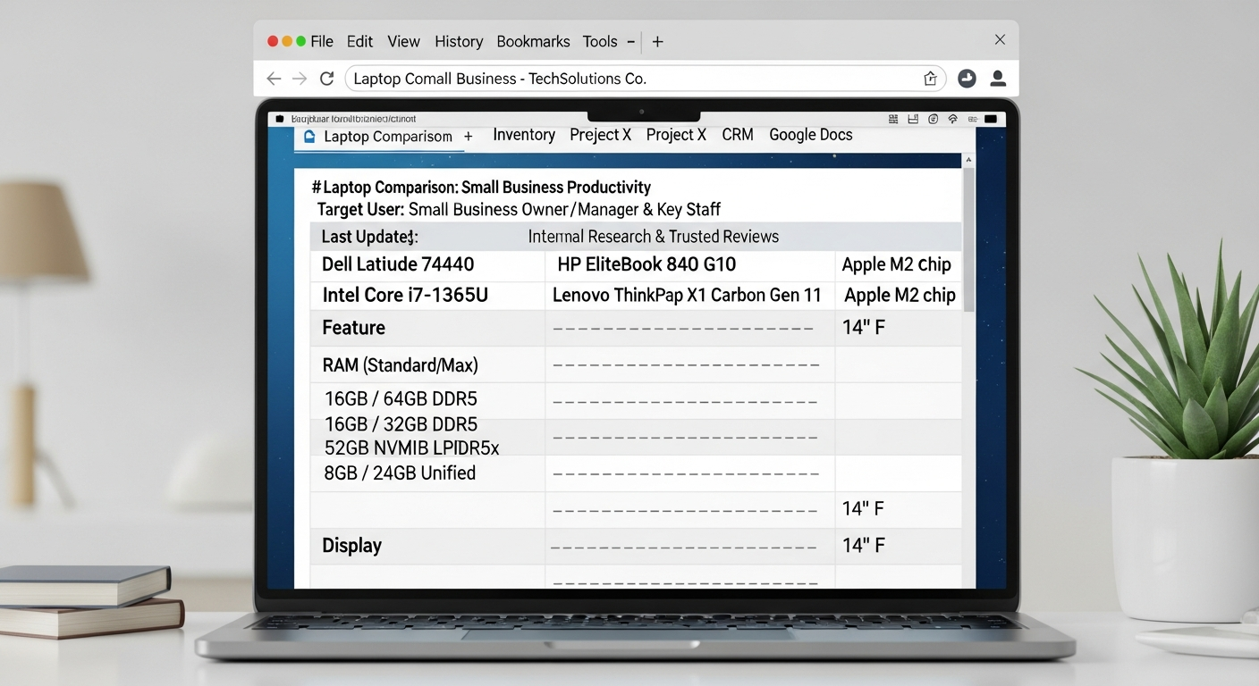Reload the current page
The image size is (1259, 686).
(x=326, y=79)
